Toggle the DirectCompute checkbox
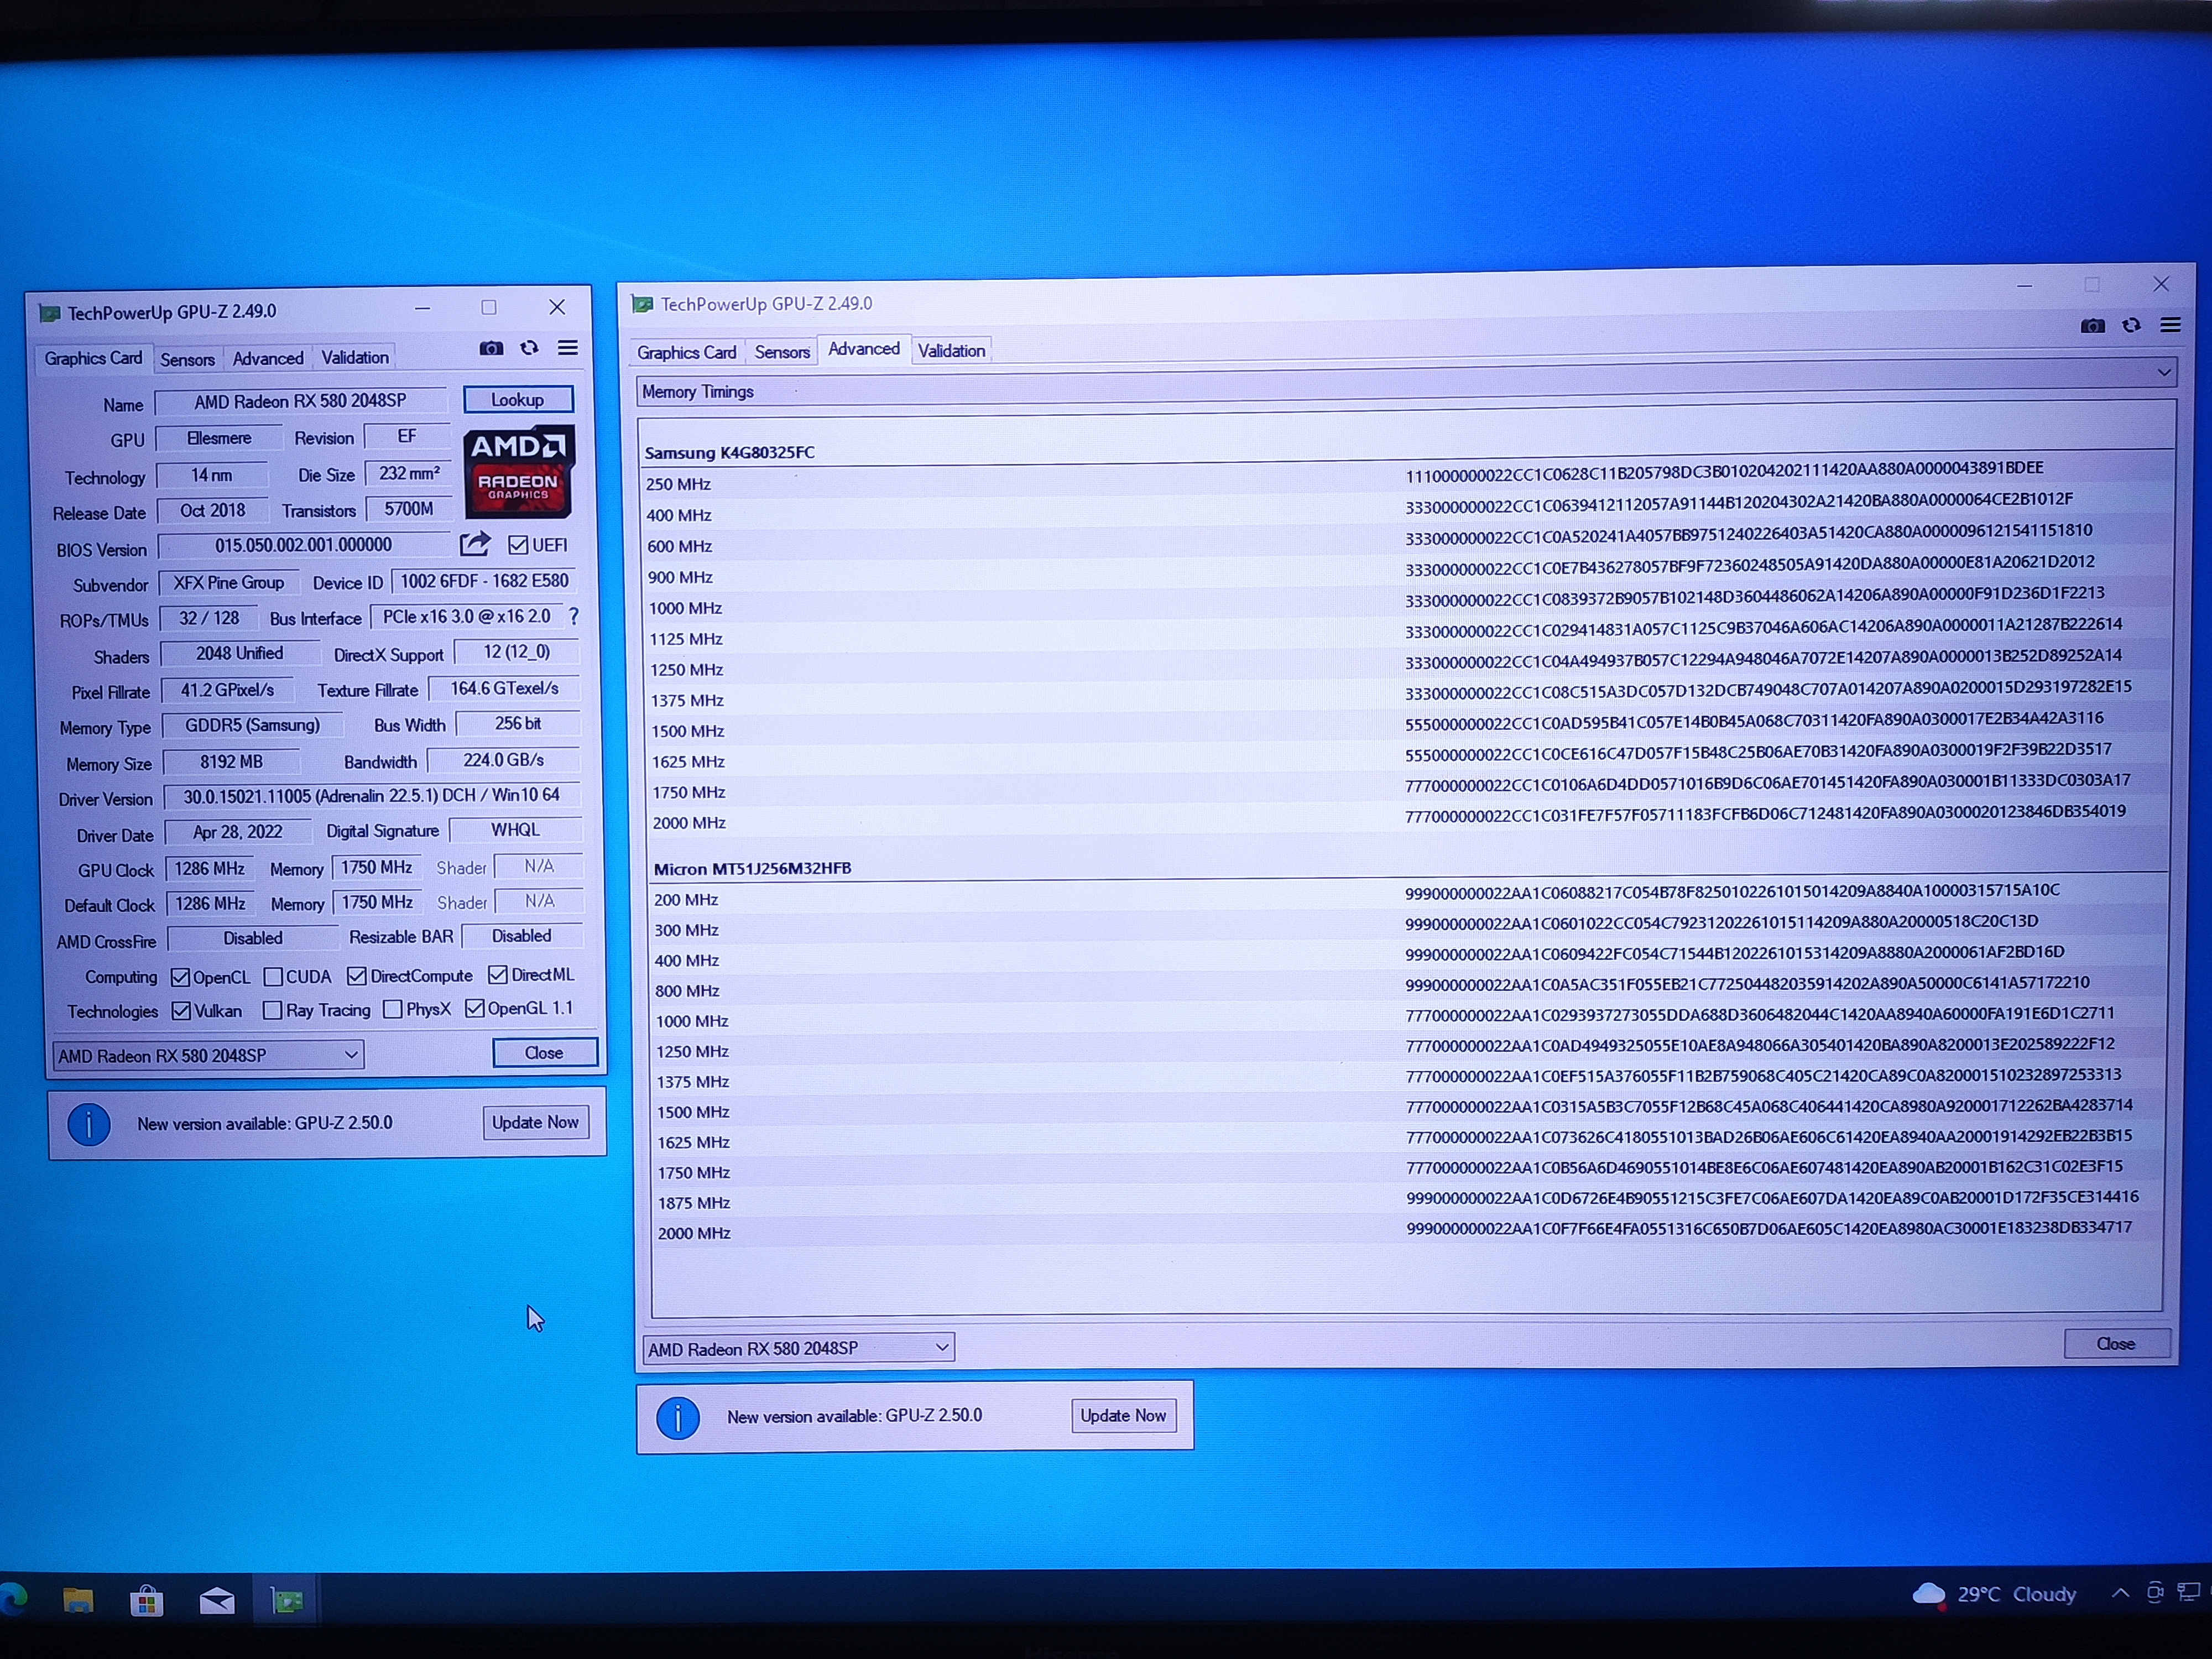Screen dimensions: 2212x1659 (357, 976)
